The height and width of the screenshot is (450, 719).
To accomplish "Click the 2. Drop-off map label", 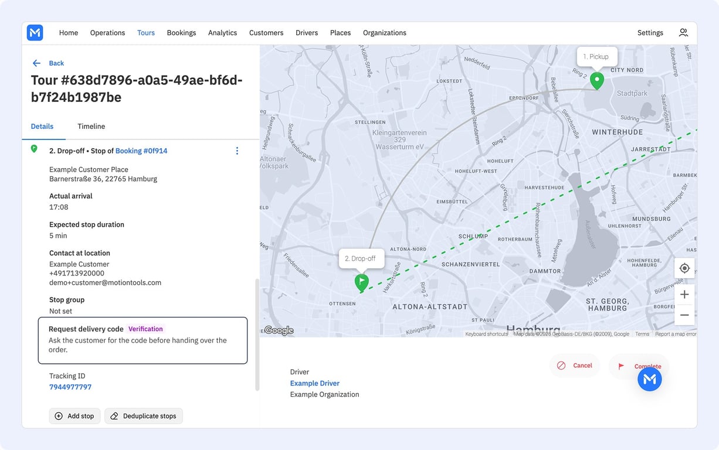I will point(361,258).
